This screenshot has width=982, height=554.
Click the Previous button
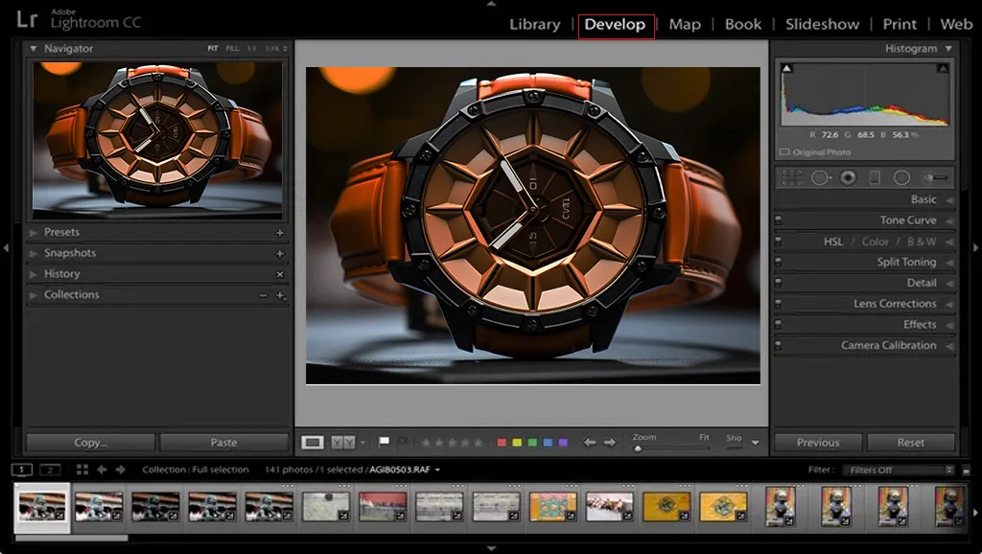818,443
